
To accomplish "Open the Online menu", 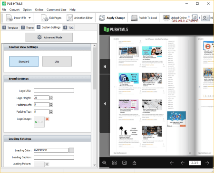I will coord(39,9).
